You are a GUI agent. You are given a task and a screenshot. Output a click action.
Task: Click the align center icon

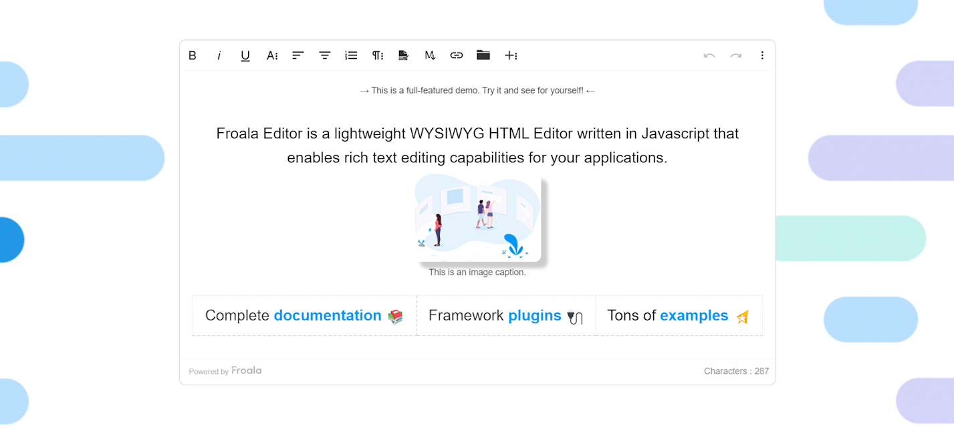[x=325, y=55]
